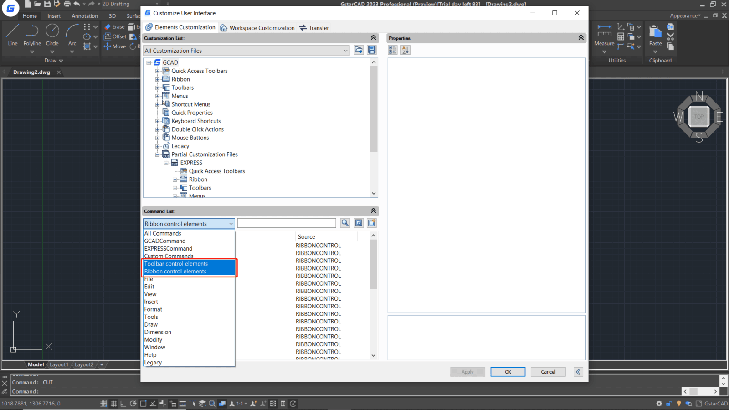Click the search magnifier in Command List

pyautogui.click(x=345, y=223)
